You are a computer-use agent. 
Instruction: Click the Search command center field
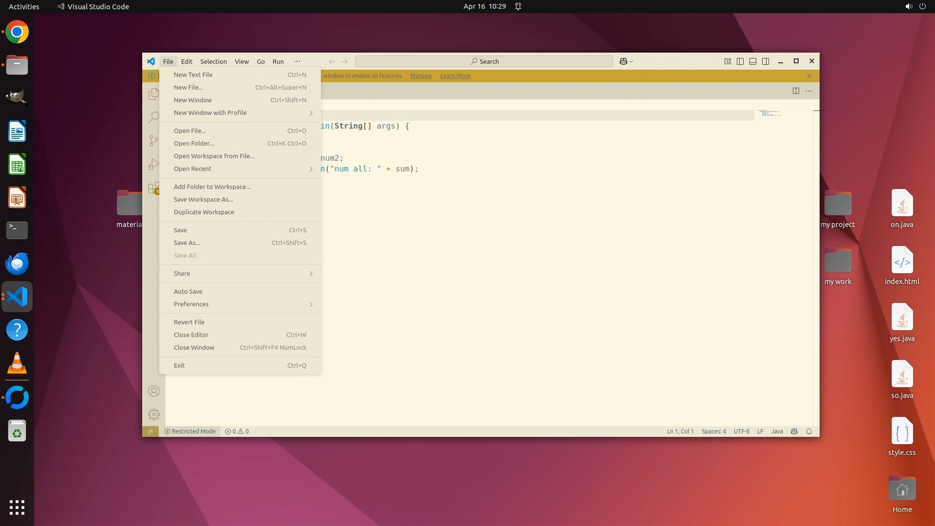click(484, 61)
